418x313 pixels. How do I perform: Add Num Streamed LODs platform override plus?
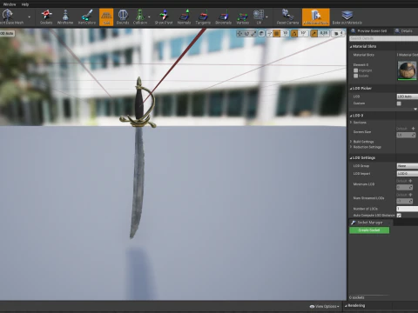[x=410, y=195]
